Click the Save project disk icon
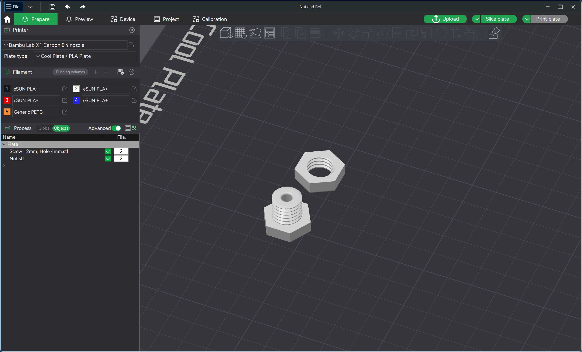The image size is (582, 352). point(52,7)
